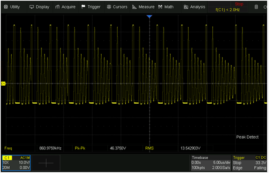Select the blue trigger position marker
269x173 pixels.
click(150, 16)
